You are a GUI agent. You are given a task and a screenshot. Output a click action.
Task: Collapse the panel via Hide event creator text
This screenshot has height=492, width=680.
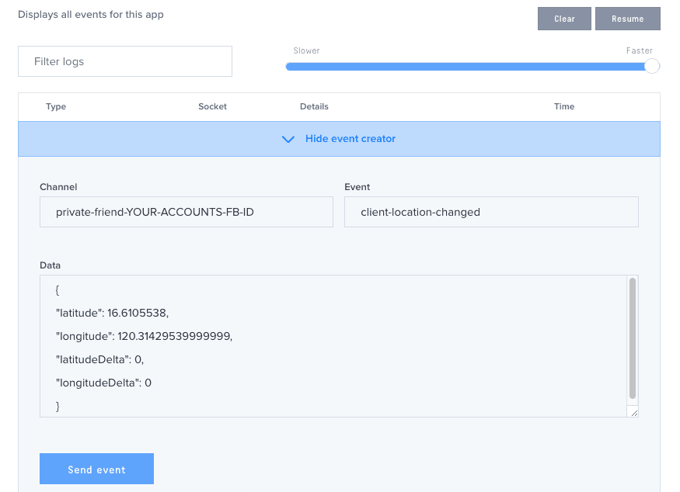coord(350,139)
